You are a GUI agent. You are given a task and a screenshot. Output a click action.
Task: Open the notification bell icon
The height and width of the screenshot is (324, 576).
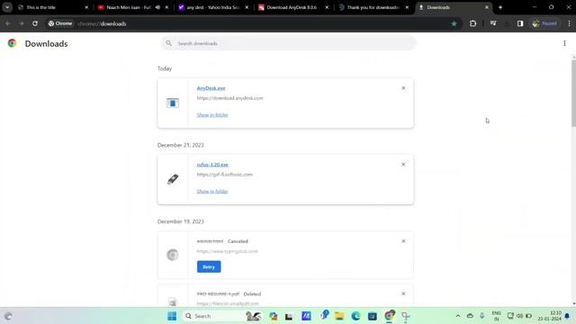567,316
